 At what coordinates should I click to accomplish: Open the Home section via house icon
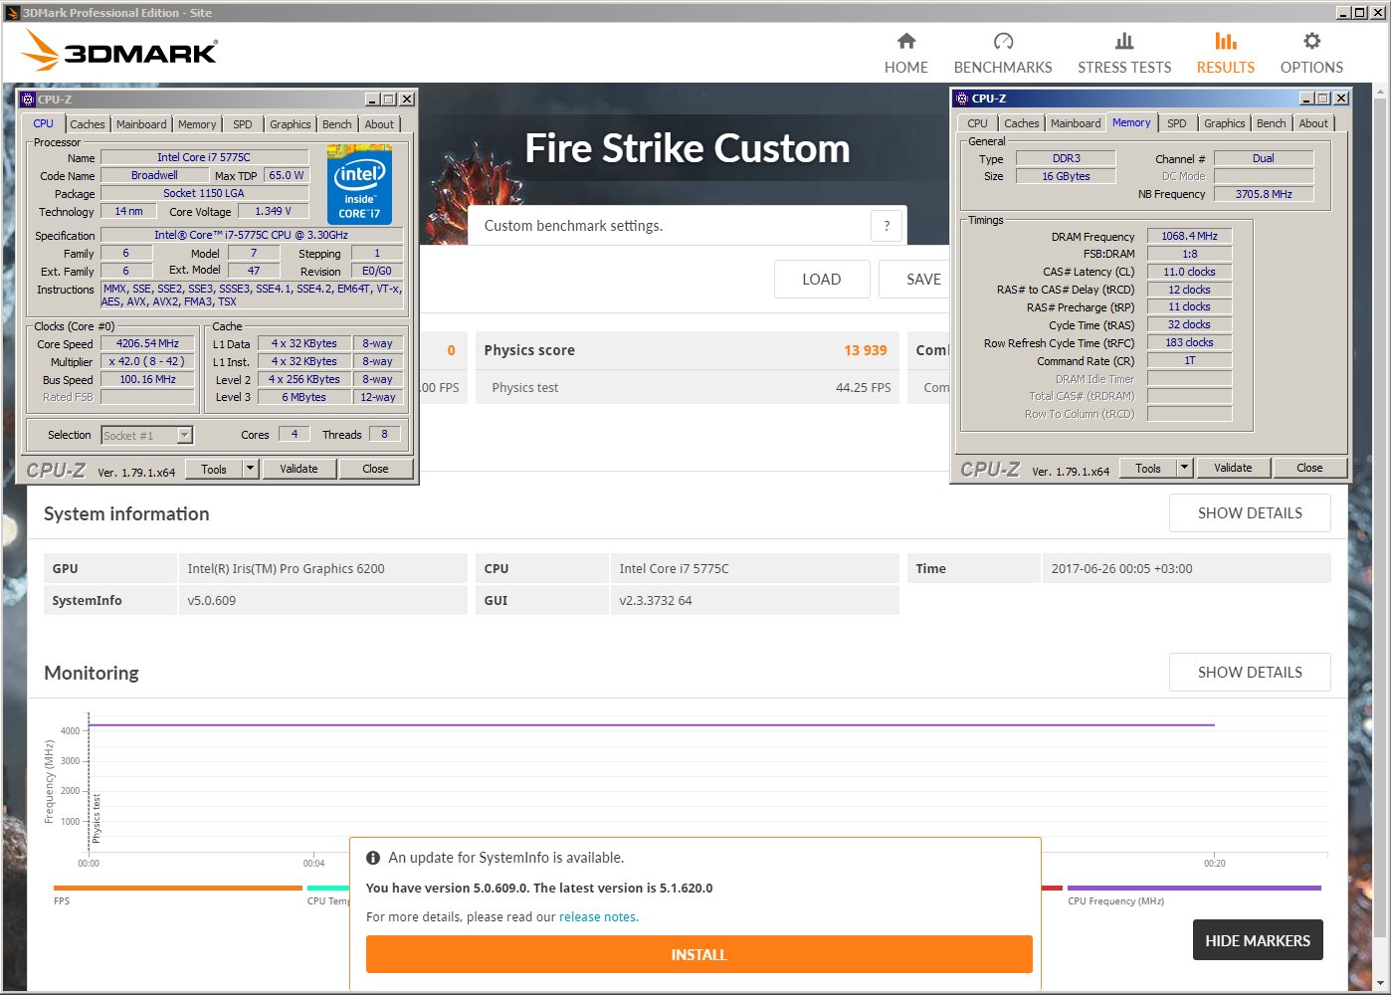[905, 41]
